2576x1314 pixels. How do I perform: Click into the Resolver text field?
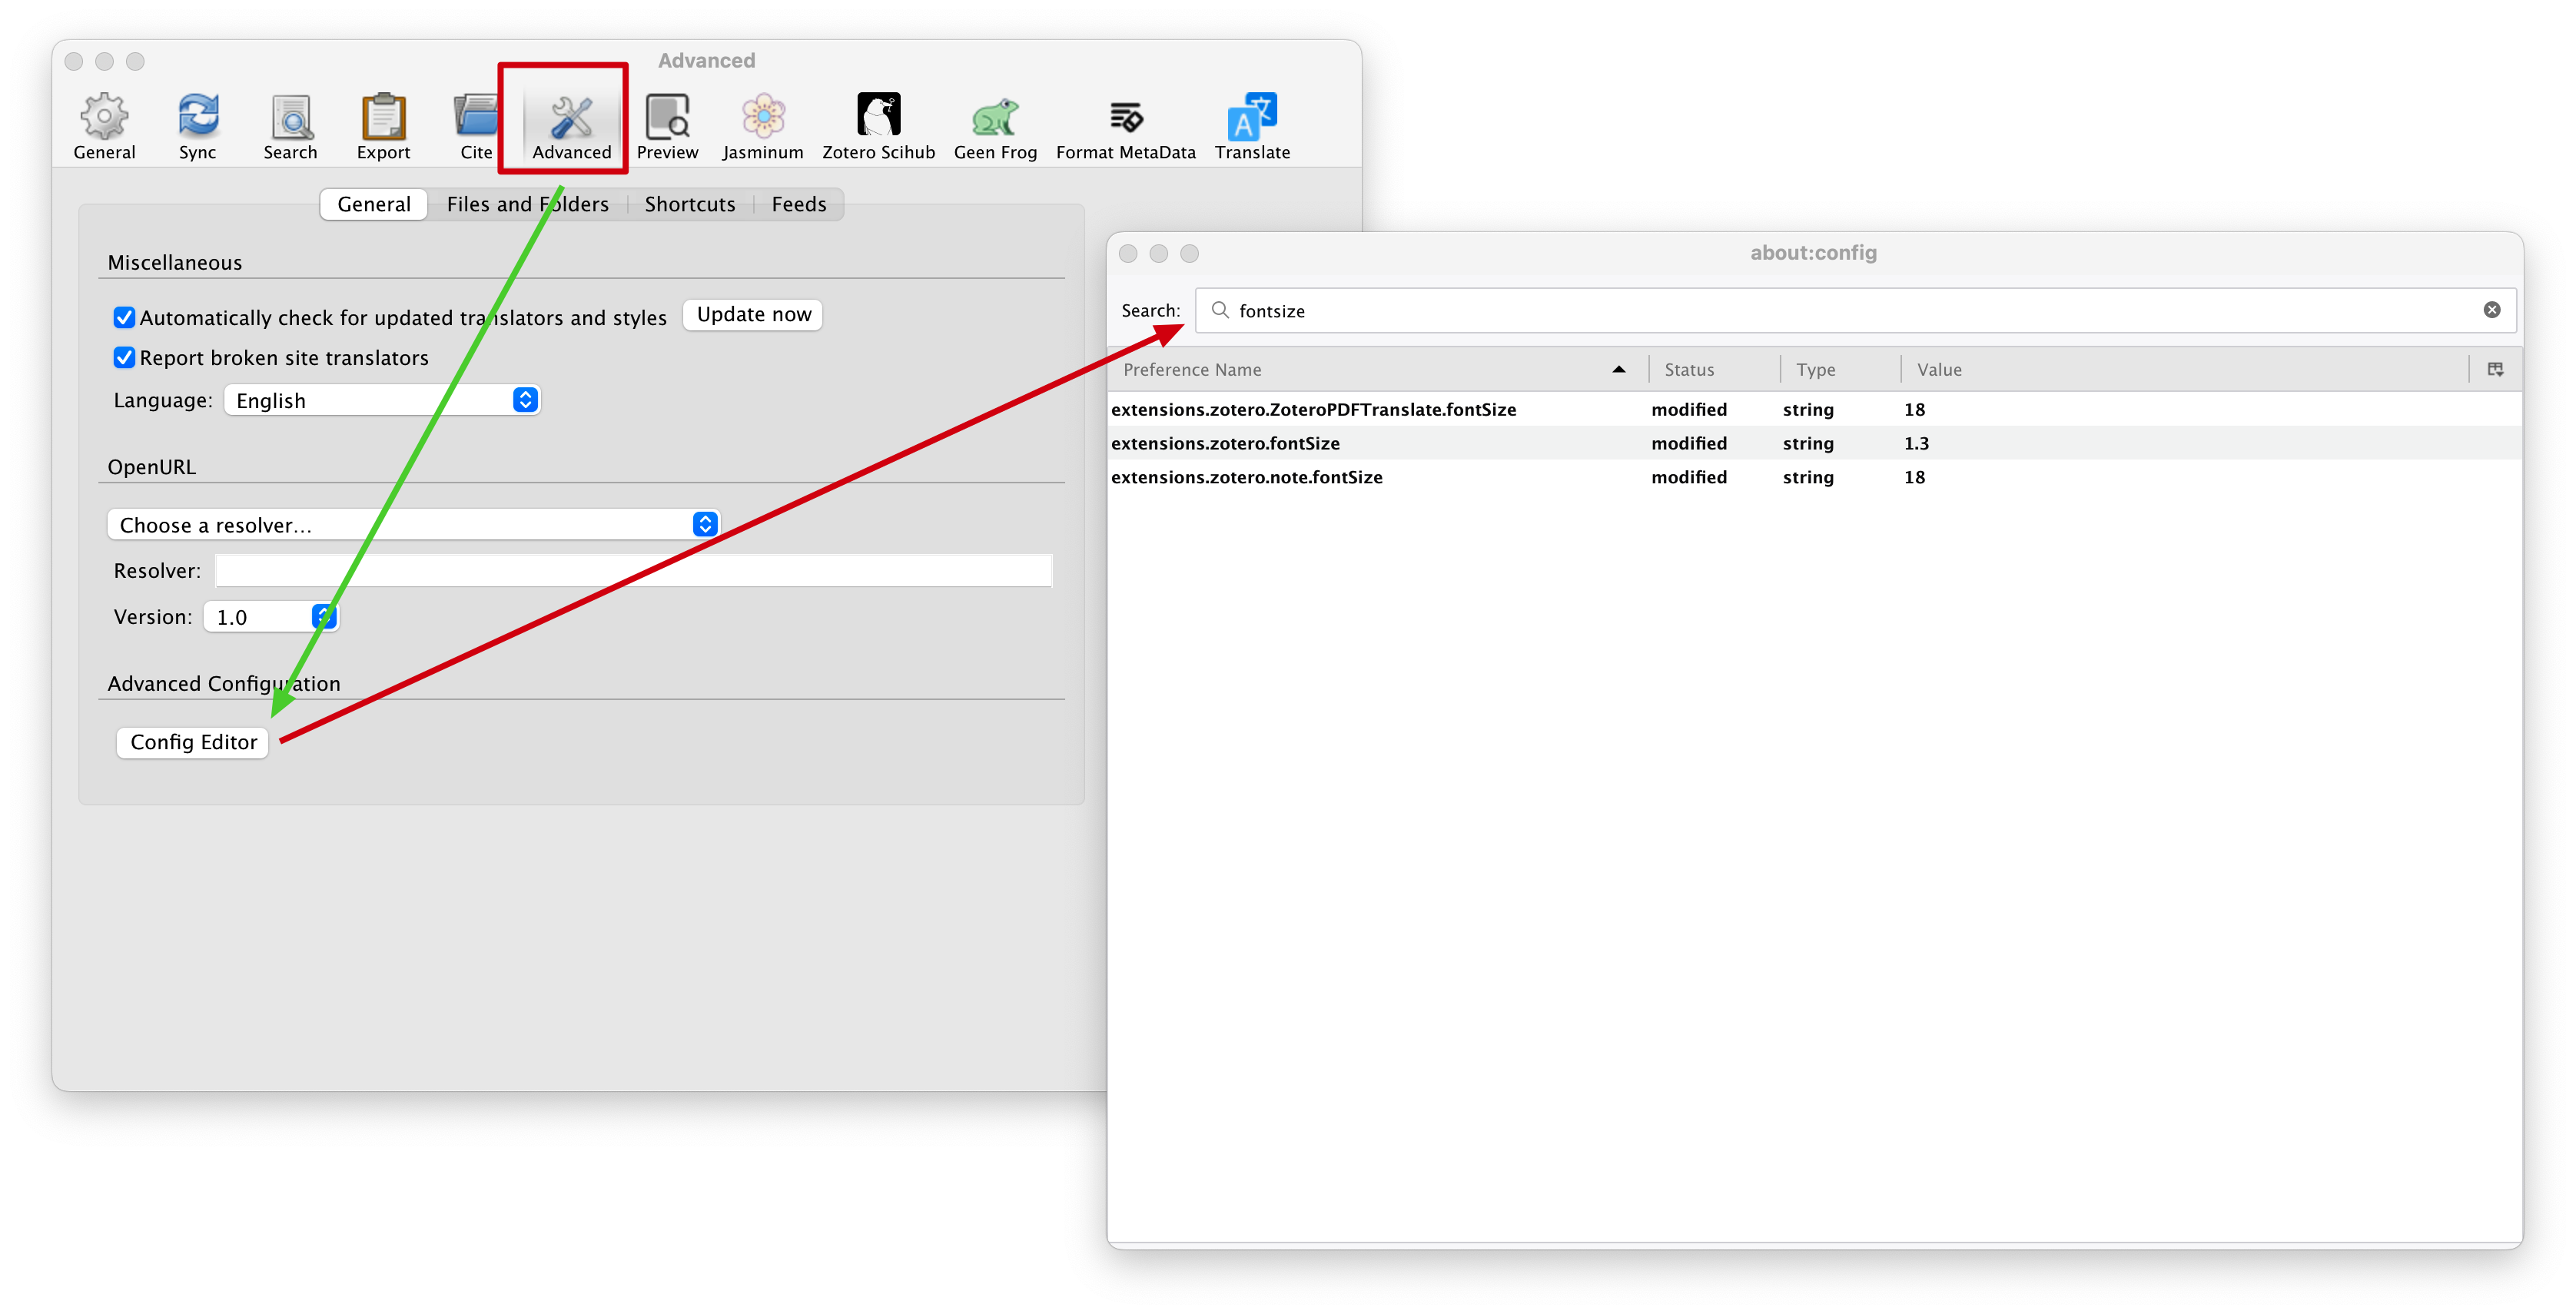[x=634, y=571]
